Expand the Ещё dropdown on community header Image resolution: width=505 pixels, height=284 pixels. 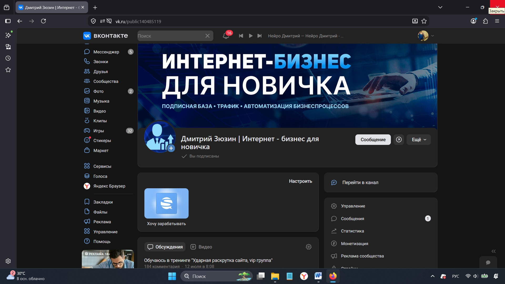click(419, 140)
